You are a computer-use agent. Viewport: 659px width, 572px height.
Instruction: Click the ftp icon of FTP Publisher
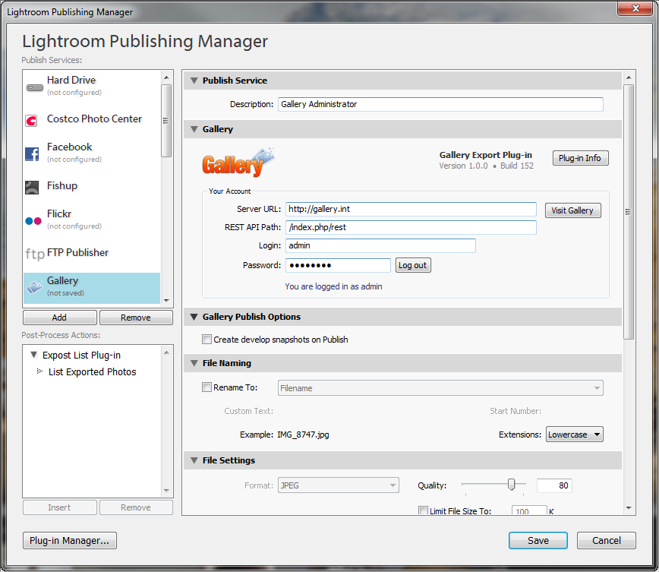pos(35,254)
